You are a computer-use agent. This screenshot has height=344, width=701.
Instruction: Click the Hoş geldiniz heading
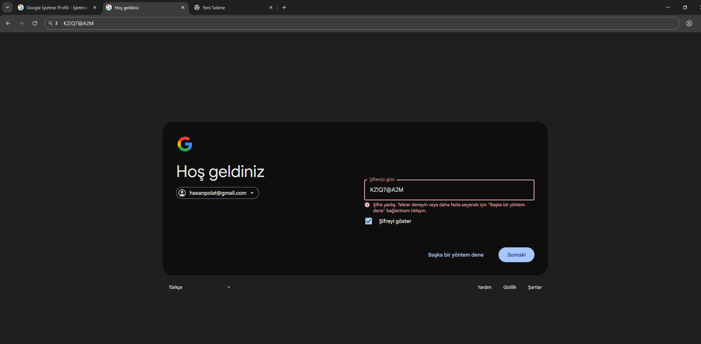pyautogui.click(x=220, y=172)
